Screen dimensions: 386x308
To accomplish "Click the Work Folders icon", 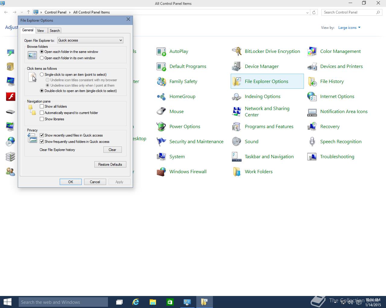I will click(237, 172).
